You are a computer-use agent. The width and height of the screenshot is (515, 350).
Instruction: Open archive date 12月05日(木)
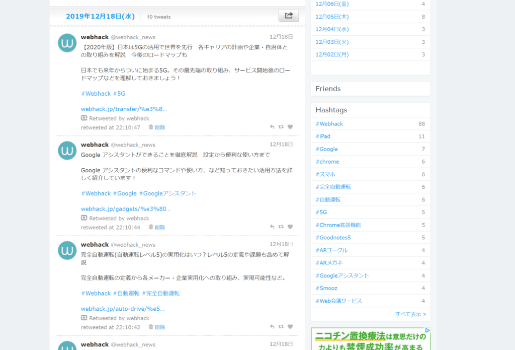coord(332,17)
